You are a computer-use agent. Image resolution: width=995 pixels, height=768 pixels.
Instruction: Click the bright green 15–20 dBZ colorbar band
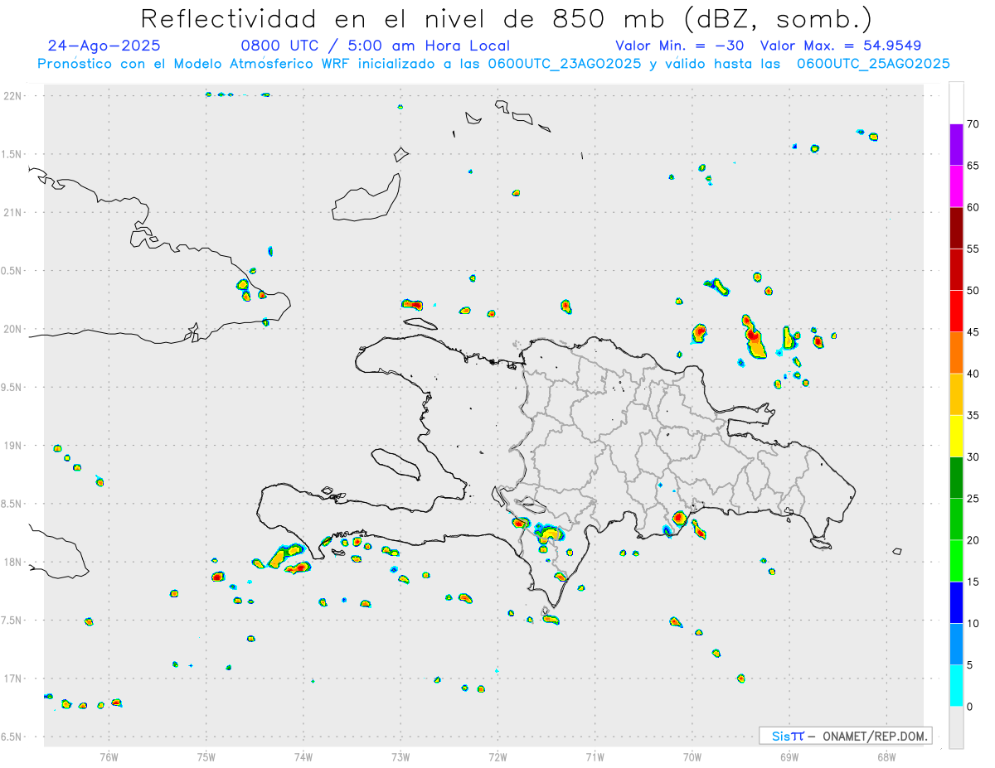coord(956,561)
